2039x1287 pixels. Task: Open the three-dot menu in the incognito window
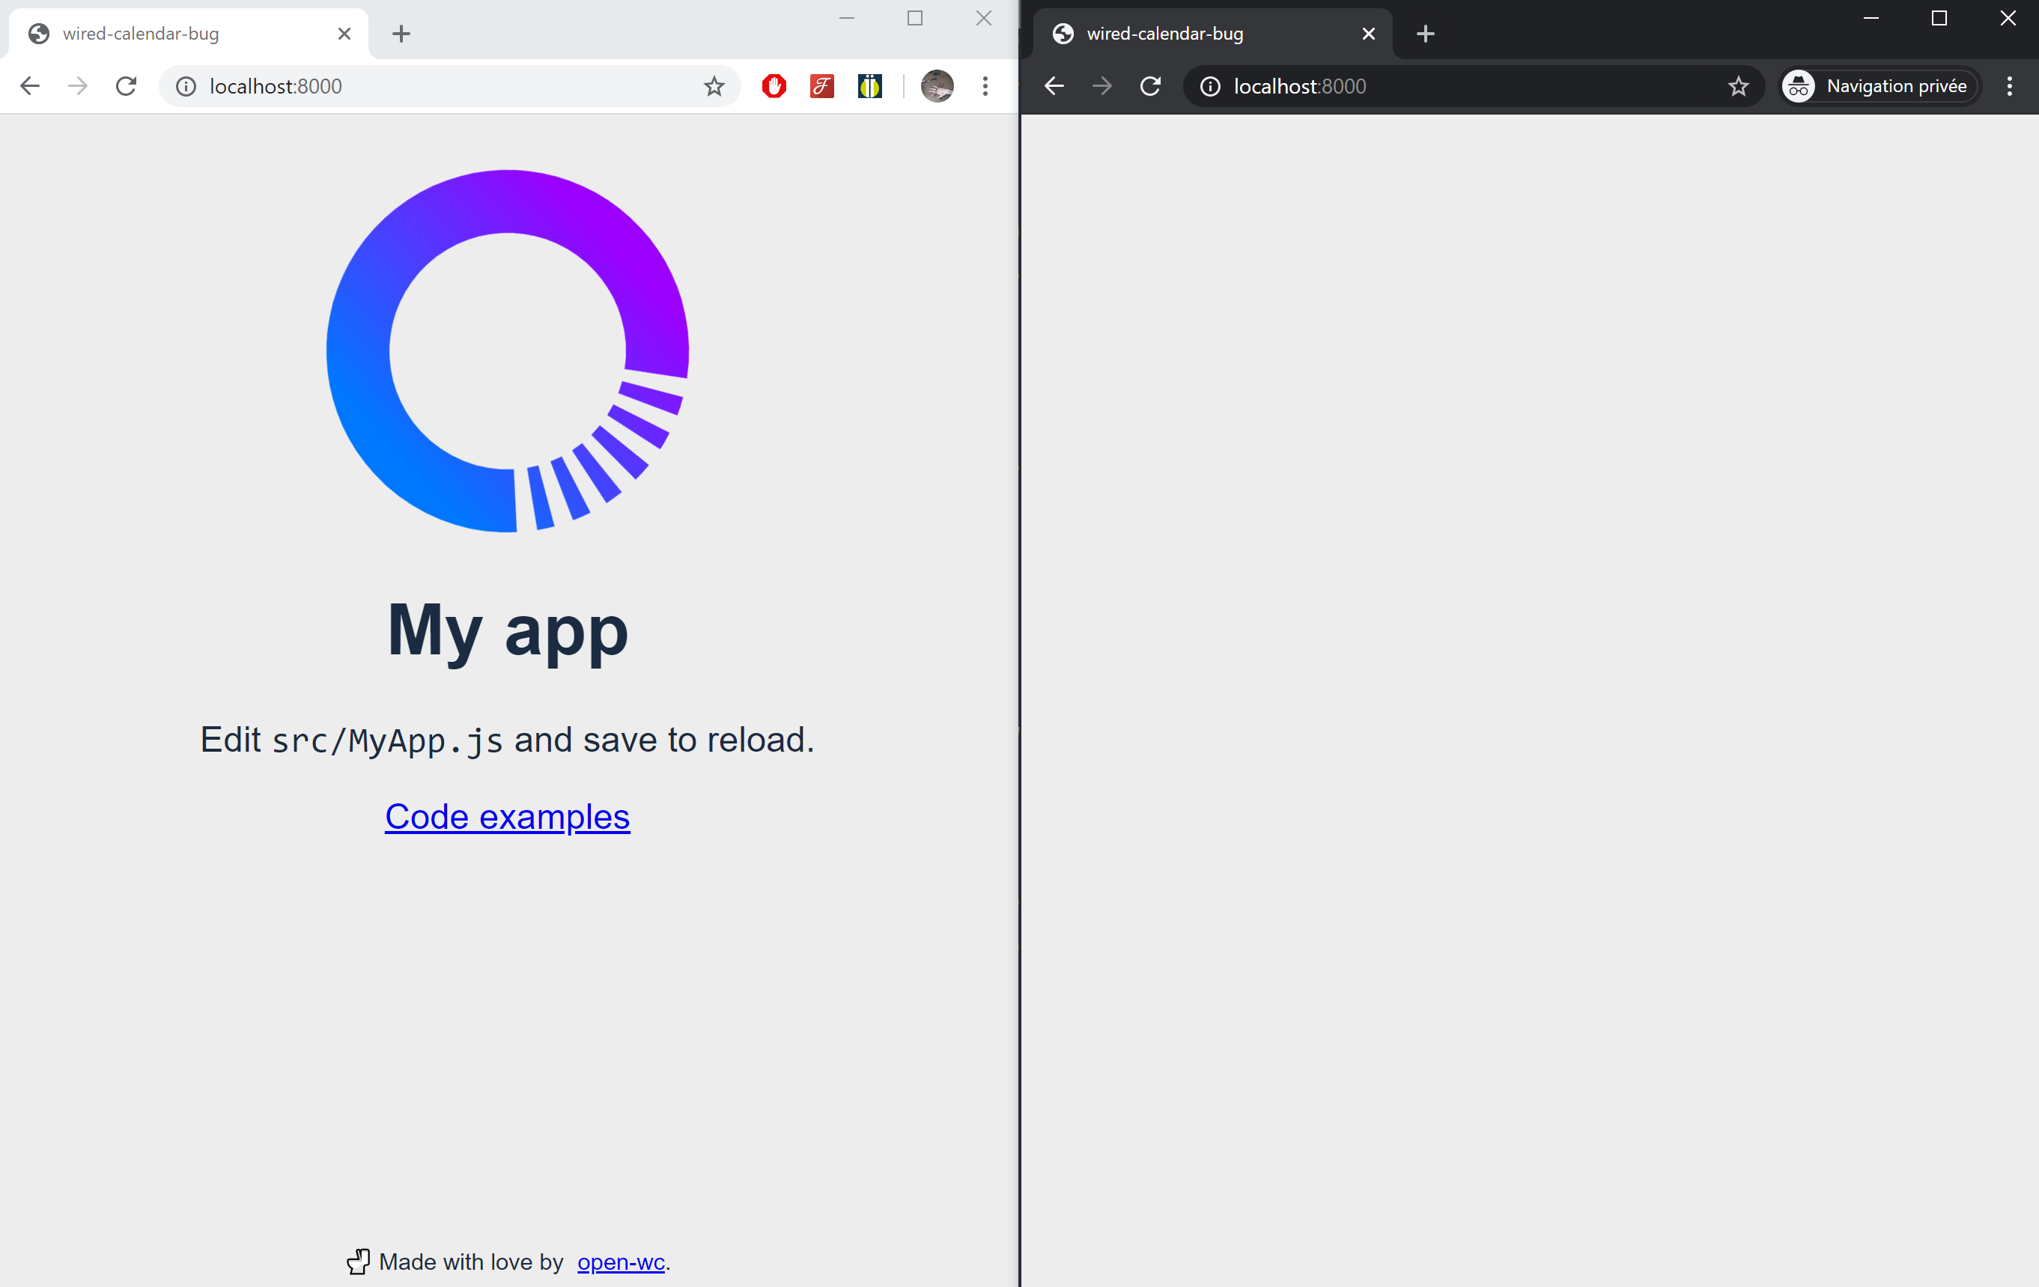coord(2009,86)
